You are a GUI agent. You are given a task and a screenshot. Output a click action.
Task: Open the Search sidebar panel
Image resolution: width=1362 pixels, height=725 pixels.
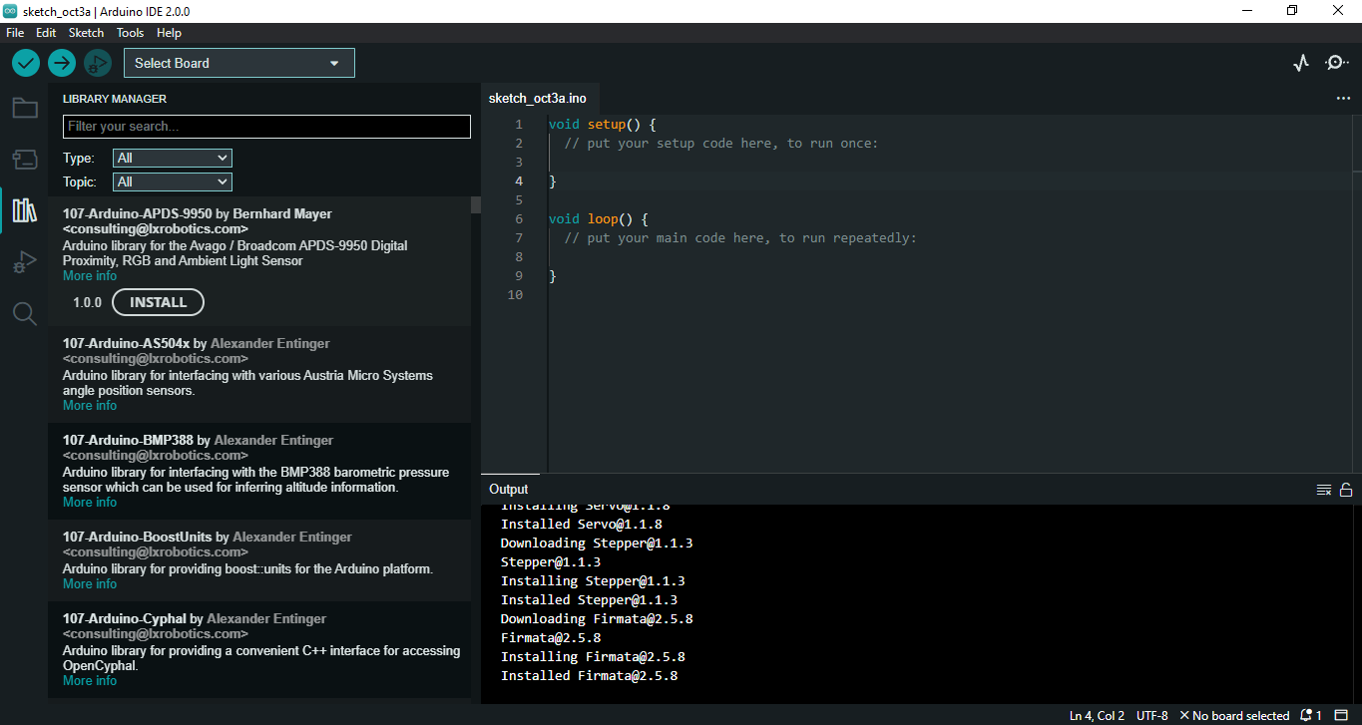[x=25, y=314]
